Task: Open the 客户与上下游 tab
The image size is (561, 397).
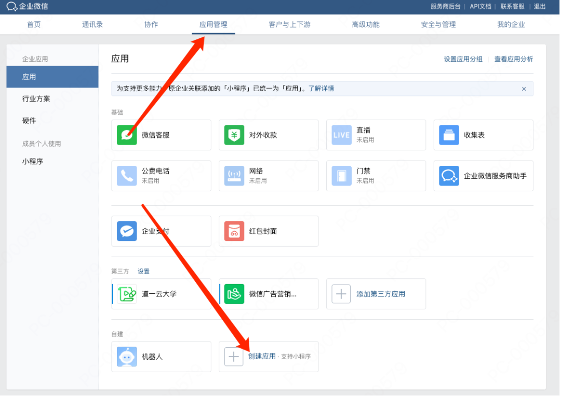Action: click(x=289, y=25)
